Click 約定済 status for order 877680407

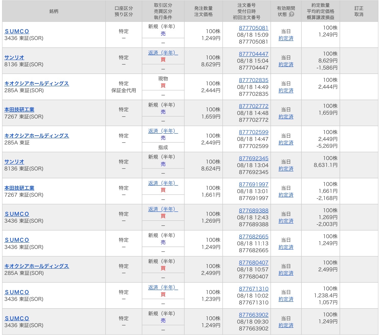pos(286,273)
